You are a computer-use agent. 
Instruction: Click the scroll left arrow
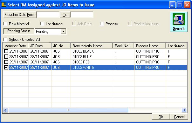click(x=5, y=110)
